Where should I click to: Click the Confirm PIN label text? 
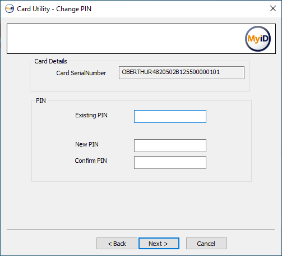[91, 161]
